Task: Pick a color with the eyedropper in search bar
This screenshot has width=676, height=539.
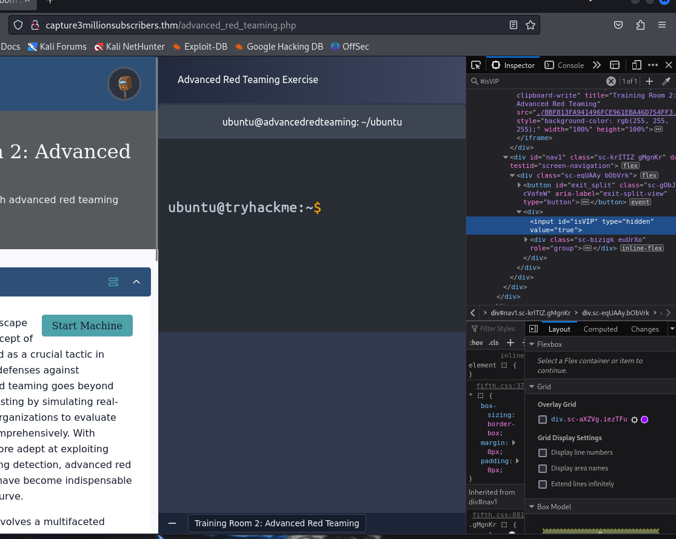Action: click(x=666, y=81)
